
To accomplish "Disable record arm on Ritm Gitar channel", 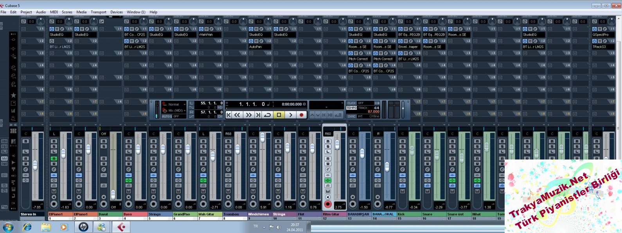I will point(328,204).
